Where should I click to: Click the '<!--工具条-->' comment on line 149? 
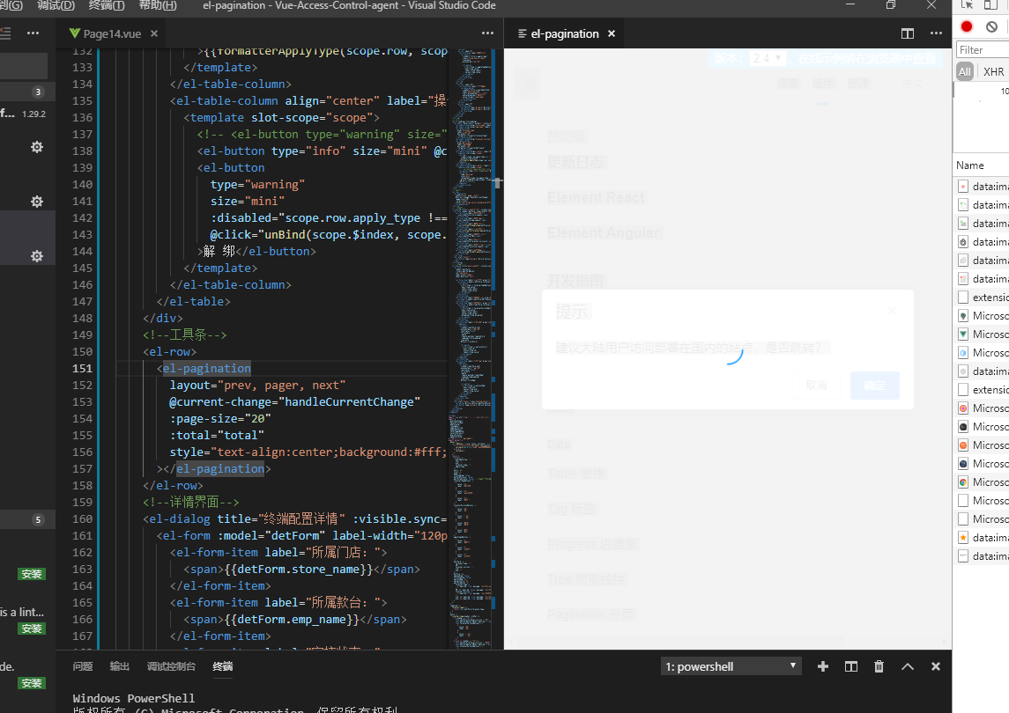[185, 335]
